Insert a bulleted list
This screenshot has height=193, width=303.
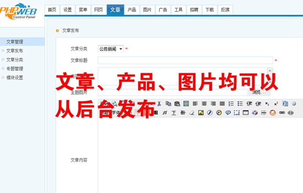(x=240, y=104)
